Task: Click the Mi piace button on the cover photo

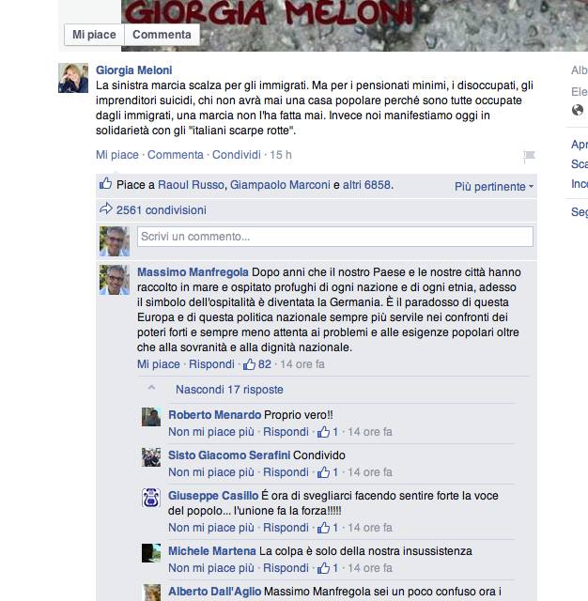Action: coord(94,35)
